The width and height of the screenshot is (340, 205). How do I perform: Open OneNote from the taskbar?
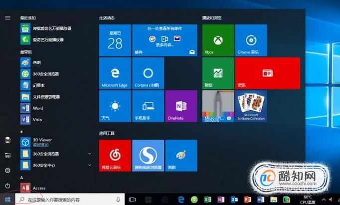coord(221,200)
